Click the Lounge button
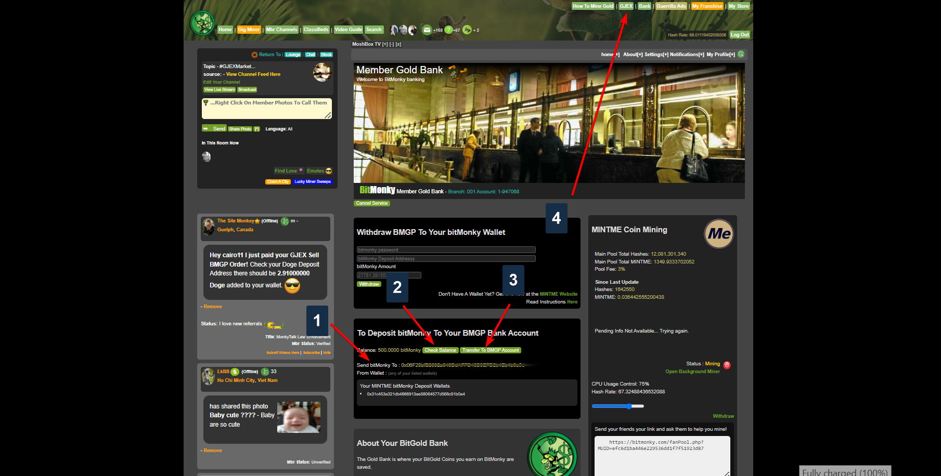The width and height of the screenshot is (941, 476). click(x=293, y=55)
